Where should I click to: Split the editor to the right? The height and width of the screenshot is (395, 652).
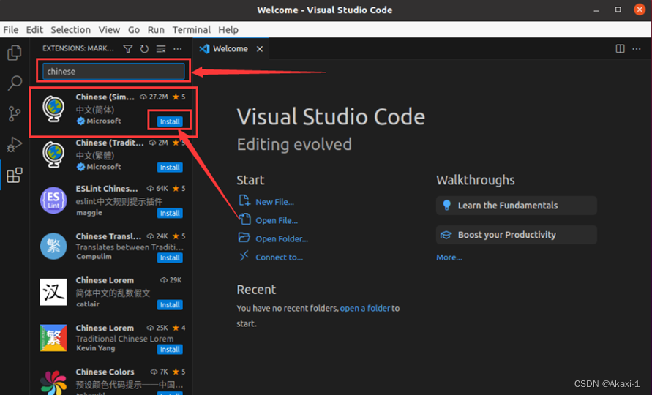click(x=620, y=49)
